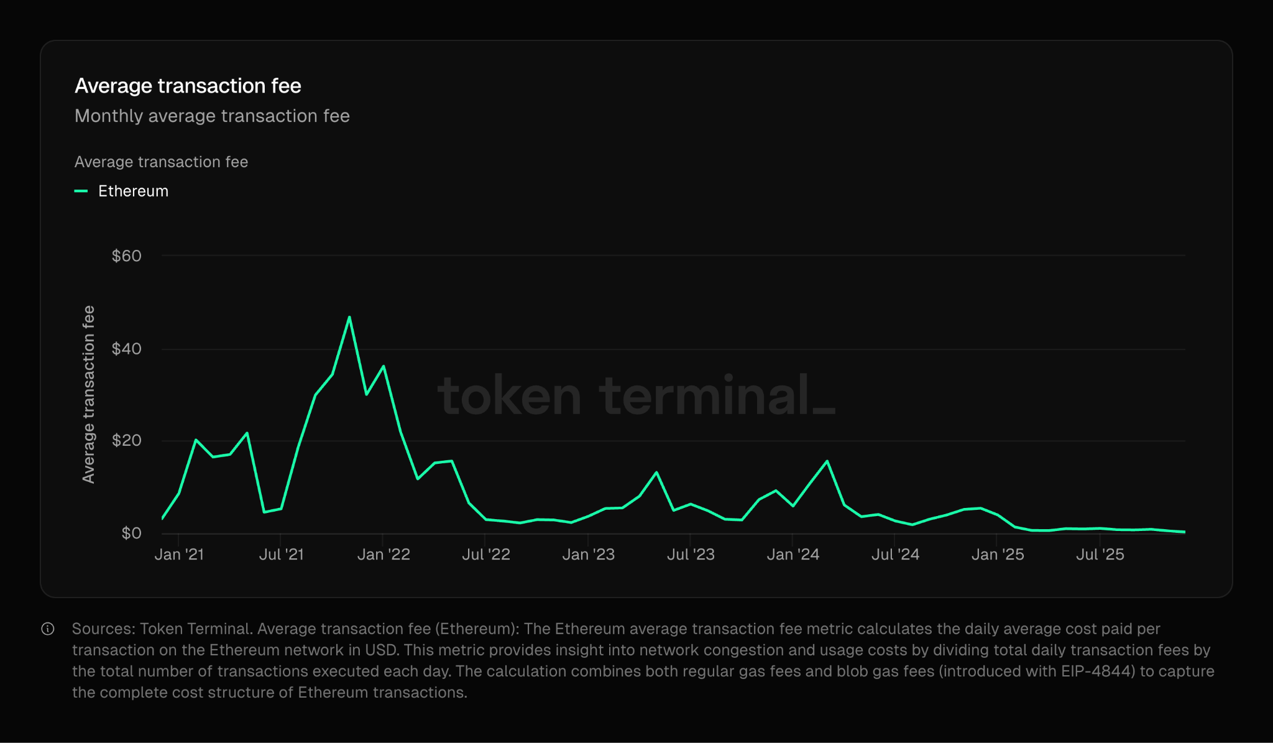The width and height of the screenshot is (1273, 743).
Task: Click the highest peak of the fee line
Action: tap(349, 318)
